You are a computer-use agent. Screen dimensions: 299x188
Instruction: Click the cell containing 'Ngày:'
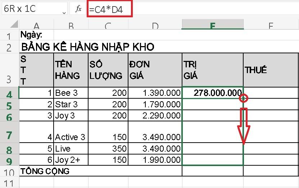[36, 35]
